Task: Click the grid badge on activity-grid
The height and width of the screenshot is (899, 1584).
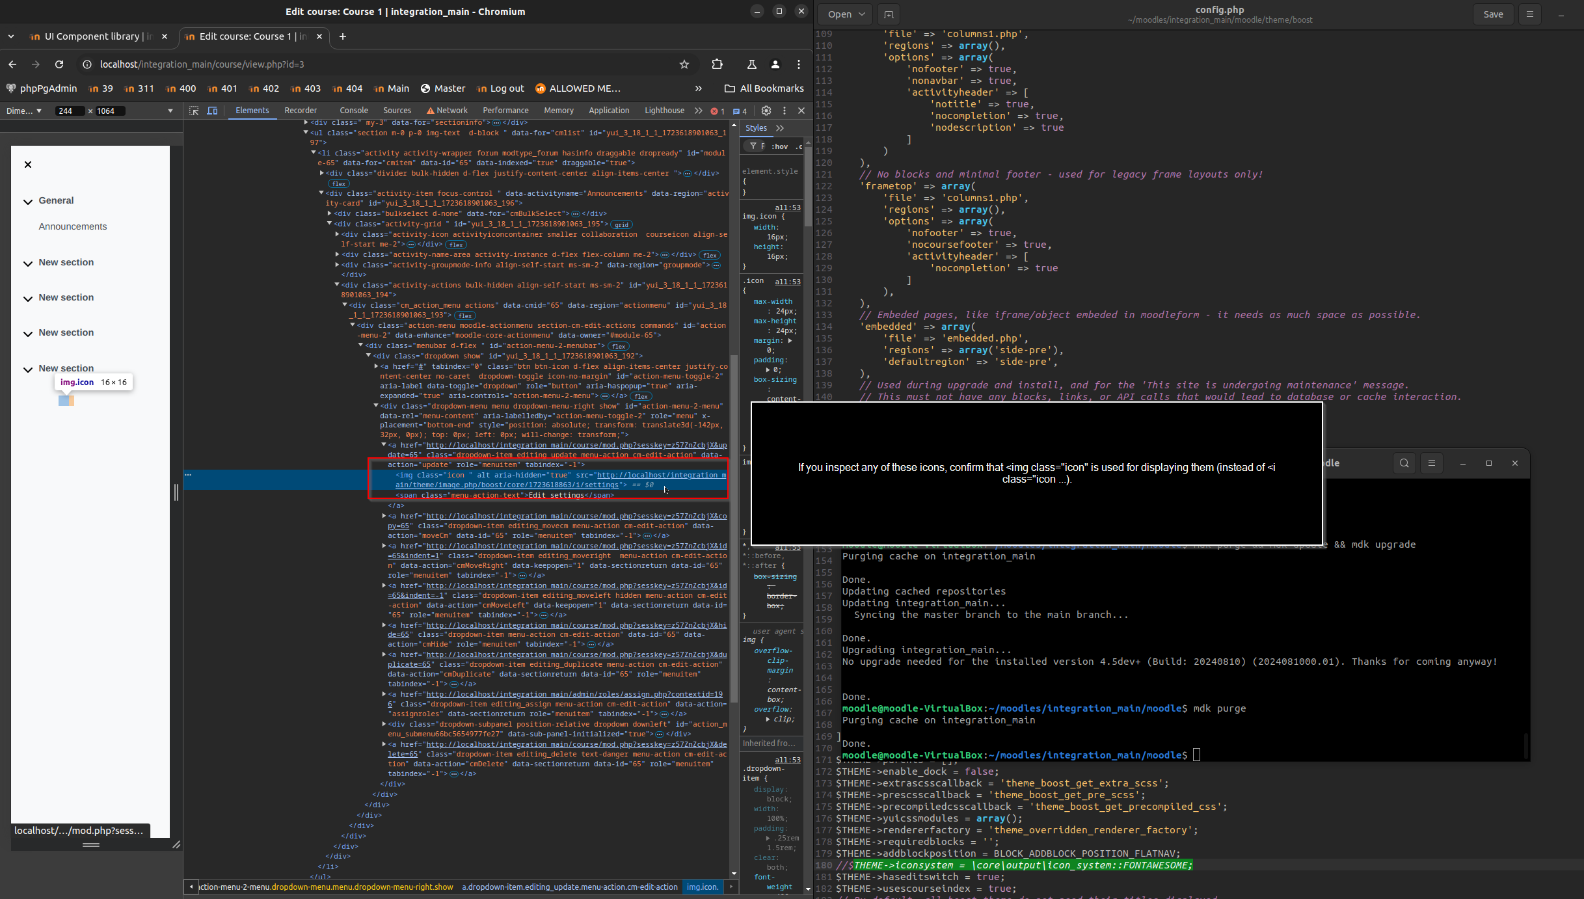Action: click(621, 224)
